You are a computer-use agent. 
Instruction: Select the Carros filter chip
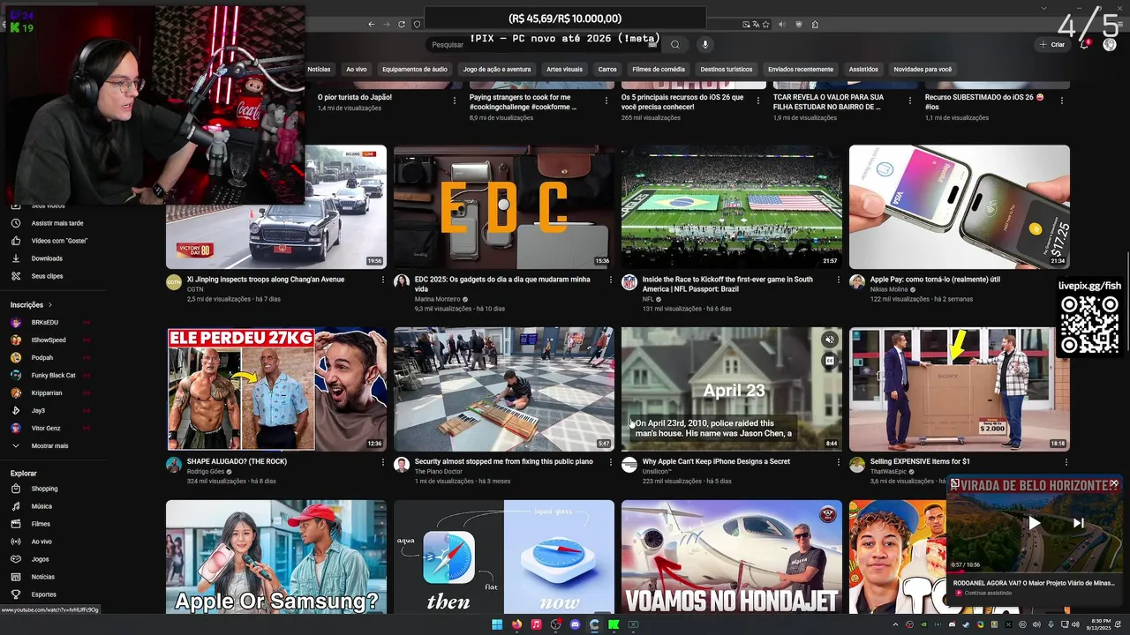pyautogui.click(x=607, y=69)
